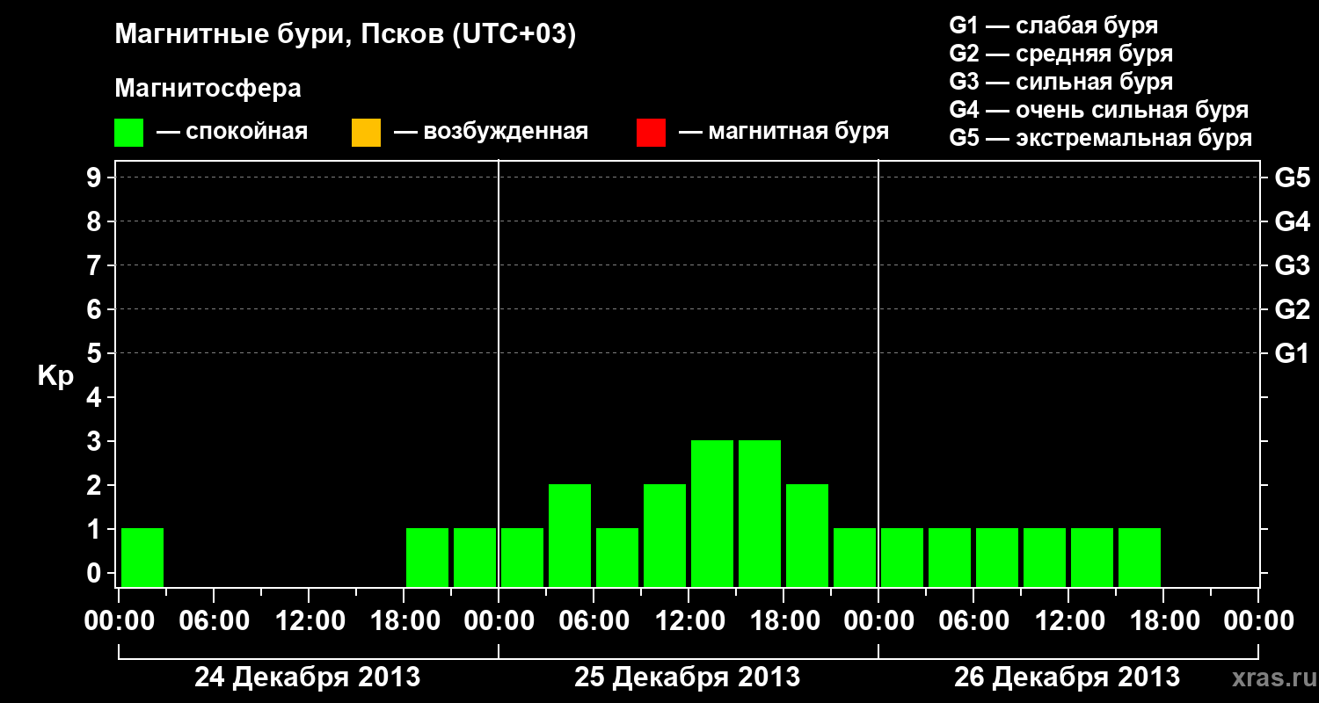The width and height of the screenshot is (1319, 703).
Task: Click the G1 right-axis label
Action: 1292,353
